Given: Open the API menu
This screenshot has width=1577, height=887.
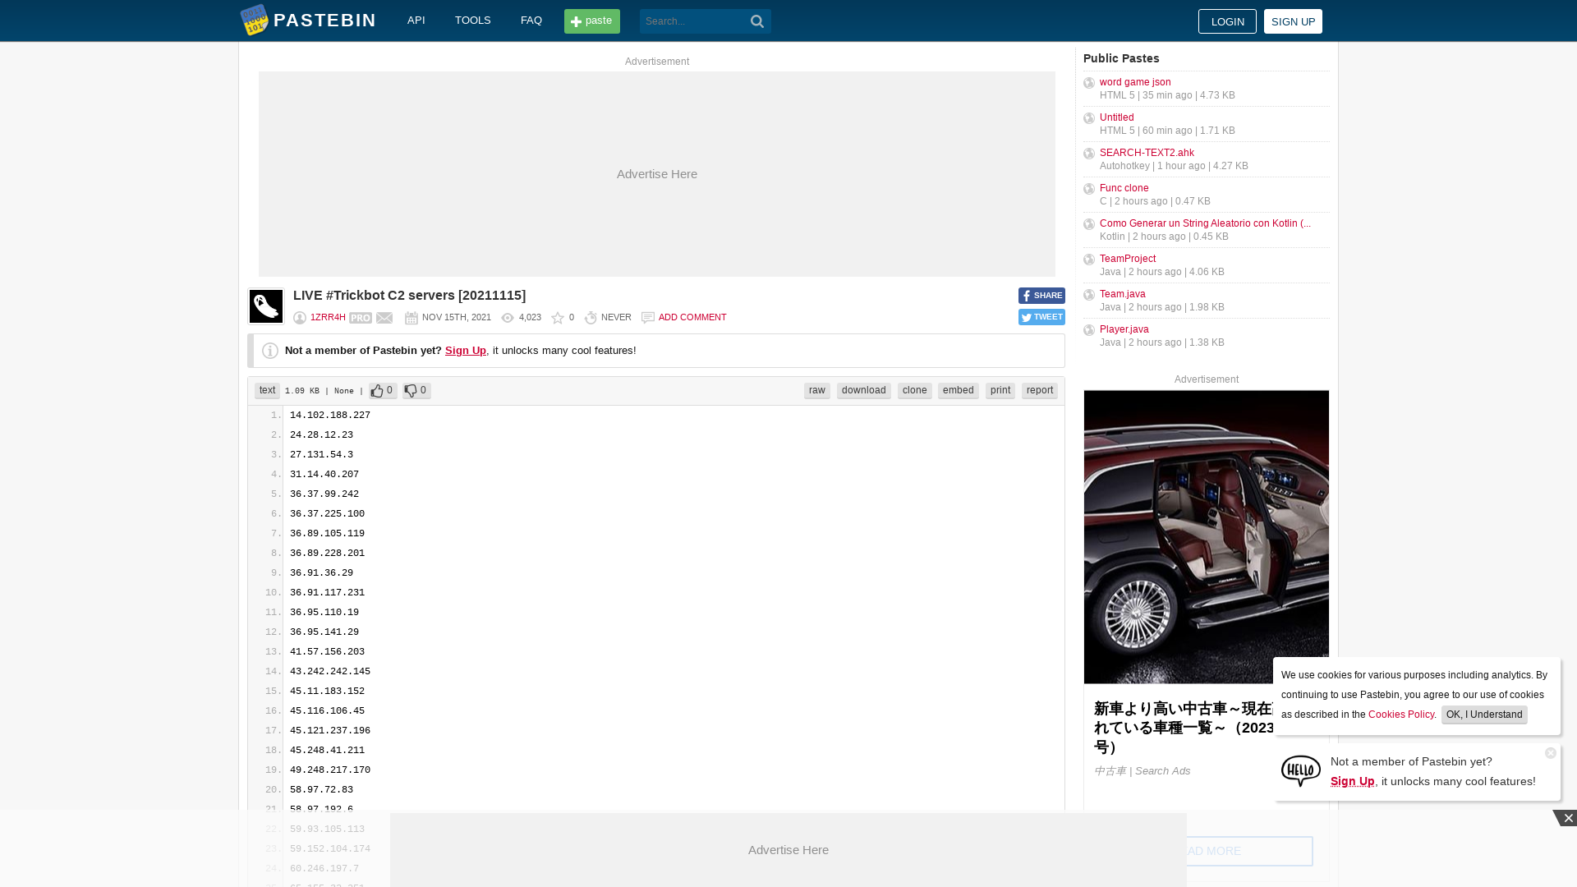Looking at the screenshot, I should (416, 21).
